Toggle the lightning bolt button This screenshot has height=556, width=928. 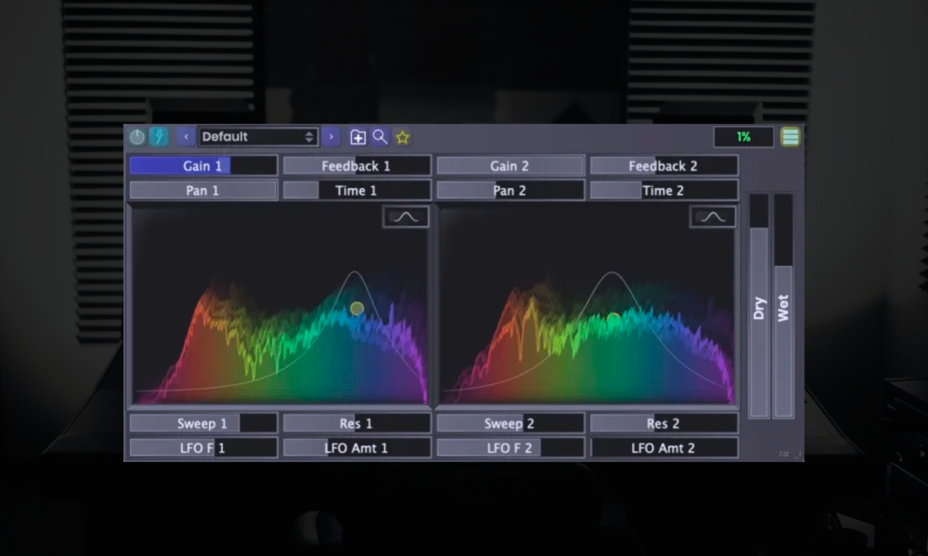[x=159, y=137]
